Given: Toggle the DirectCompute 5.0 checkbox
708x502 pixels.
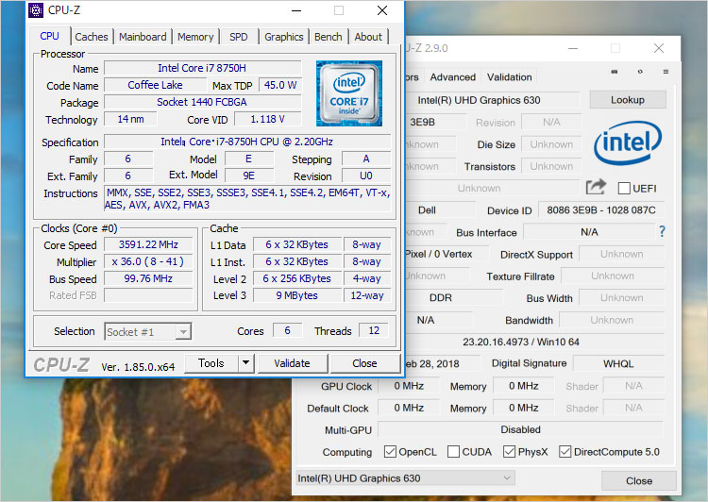Looking at the screenshot, I should 565,451.
